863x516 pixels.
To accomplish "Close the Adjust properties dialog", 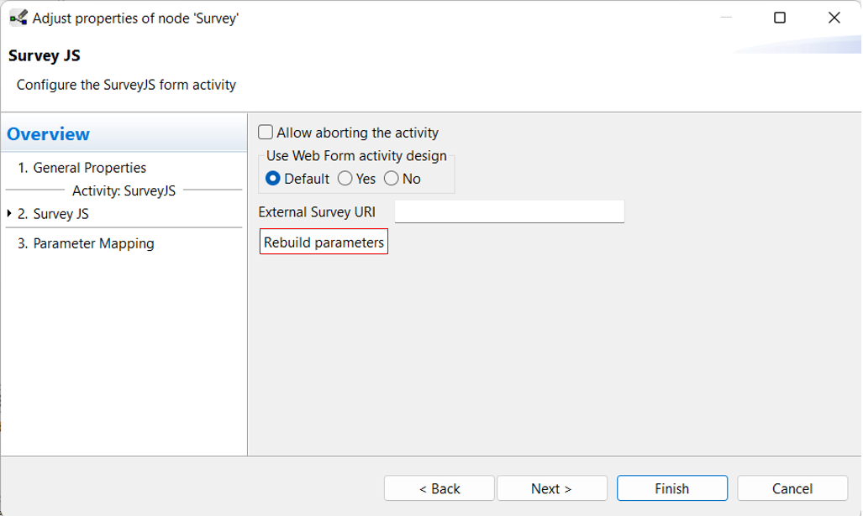I will [x=834, y=18].
